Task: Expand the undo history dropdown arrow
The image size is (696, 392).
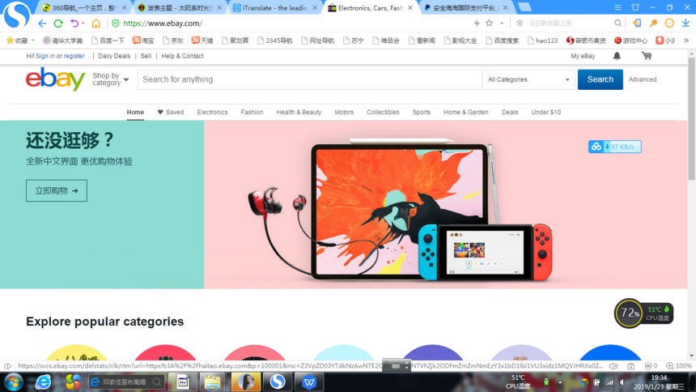Action: click(x=83, y=23)
